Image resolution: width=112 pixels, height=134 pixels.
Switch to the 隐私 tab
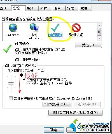(32, 9)
